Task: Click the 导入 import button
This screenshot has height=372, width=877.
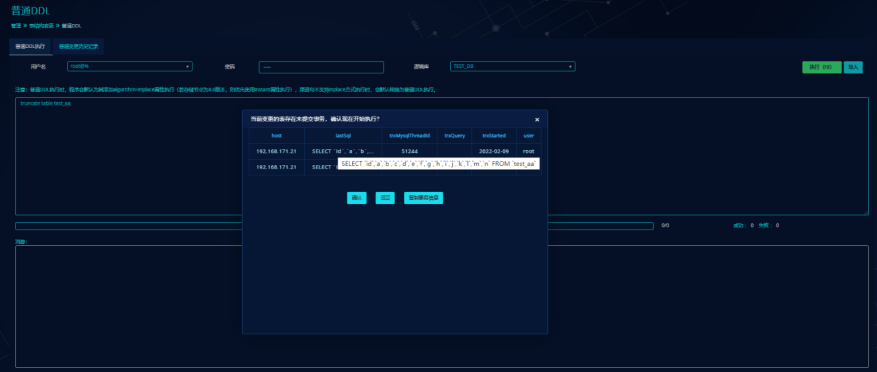Action: [x=853, y=67]
